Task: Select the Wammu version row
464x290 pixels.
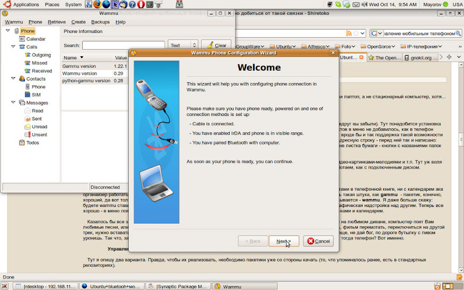Action: pyautogui.click(x=95, y=74)
